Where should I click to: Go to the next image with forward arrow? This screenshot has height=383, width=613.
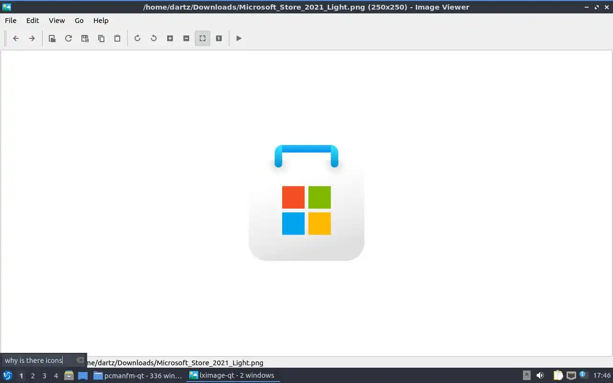click(32, 38)
